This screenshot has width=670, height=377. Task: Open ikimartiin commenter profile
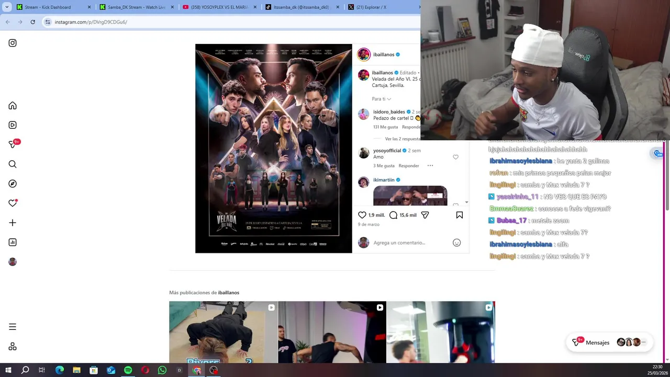(384, 180)
